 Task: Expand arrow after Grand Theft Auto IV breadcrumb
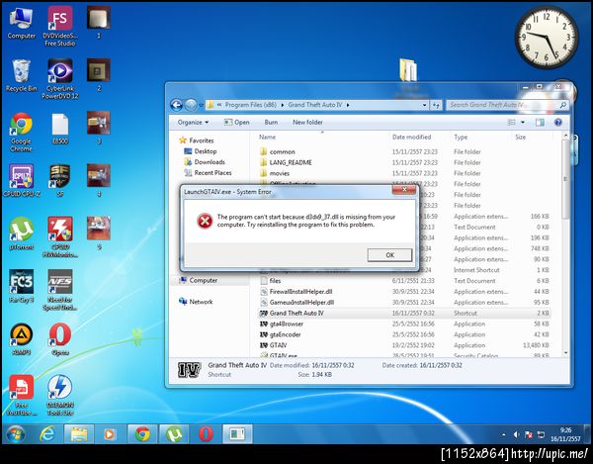pos(348,105)
